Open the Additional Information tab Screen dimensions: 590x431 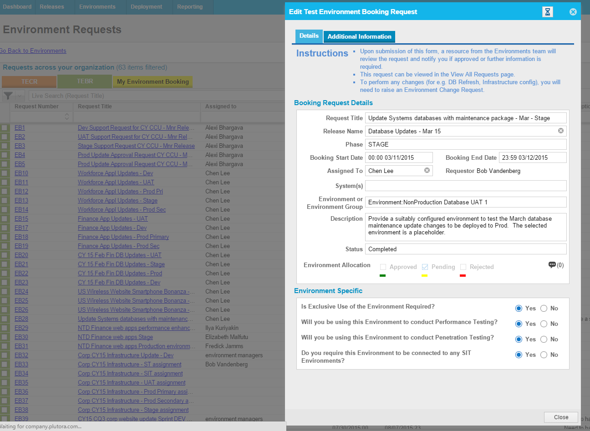click(x=359, y=36)
